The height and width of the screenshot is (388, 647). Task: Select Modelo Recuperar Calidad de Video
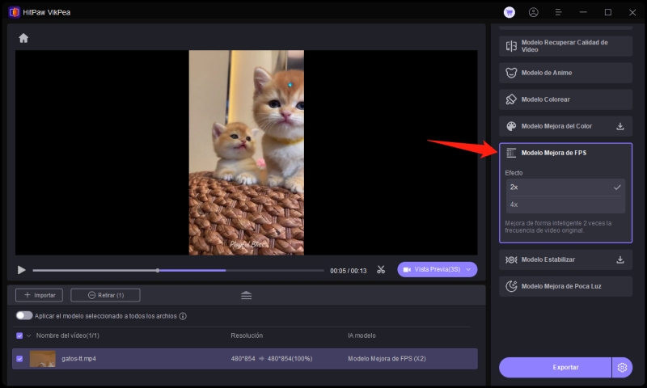click(565, 46)
